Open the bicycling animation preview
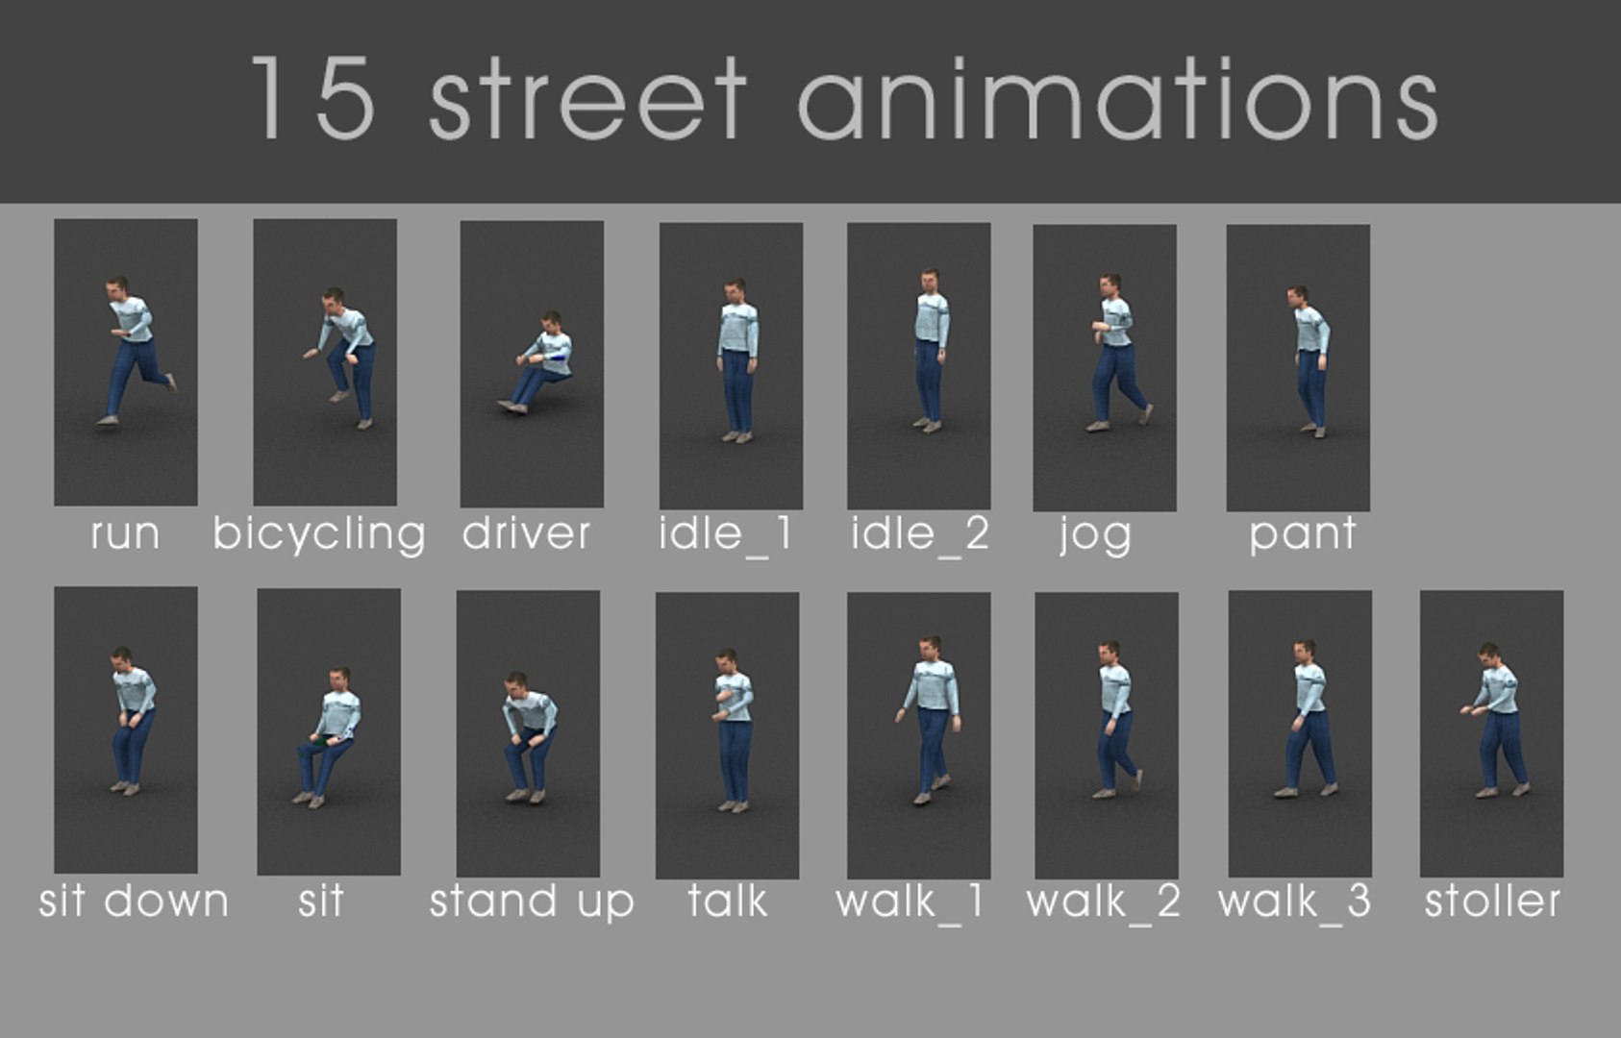Image resolution: width=1621 pixels, height=1038 pixels. point(325,362)
